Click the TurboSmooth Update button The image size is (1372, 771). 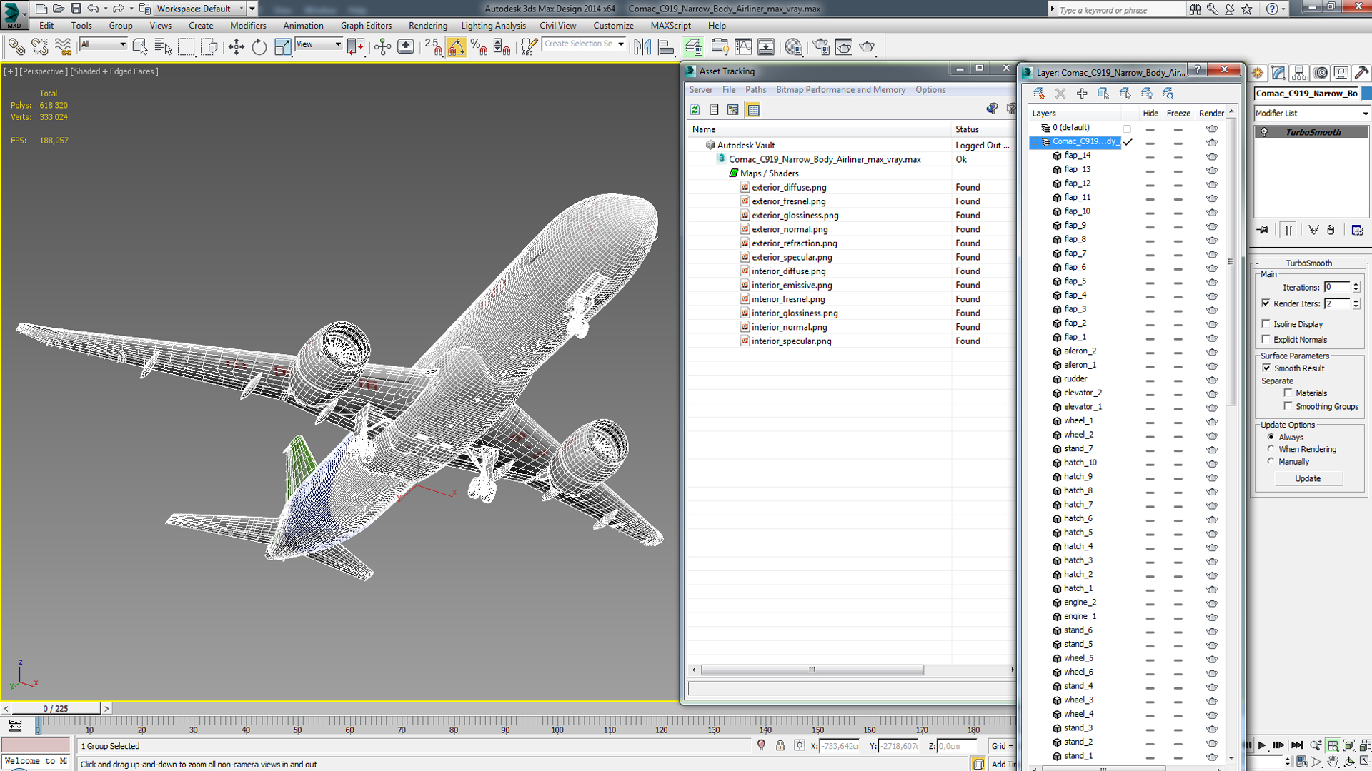point(1308,479)
